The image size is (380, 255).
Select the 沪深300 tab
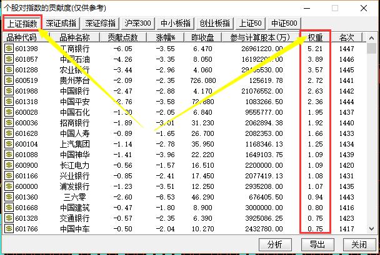137,24
